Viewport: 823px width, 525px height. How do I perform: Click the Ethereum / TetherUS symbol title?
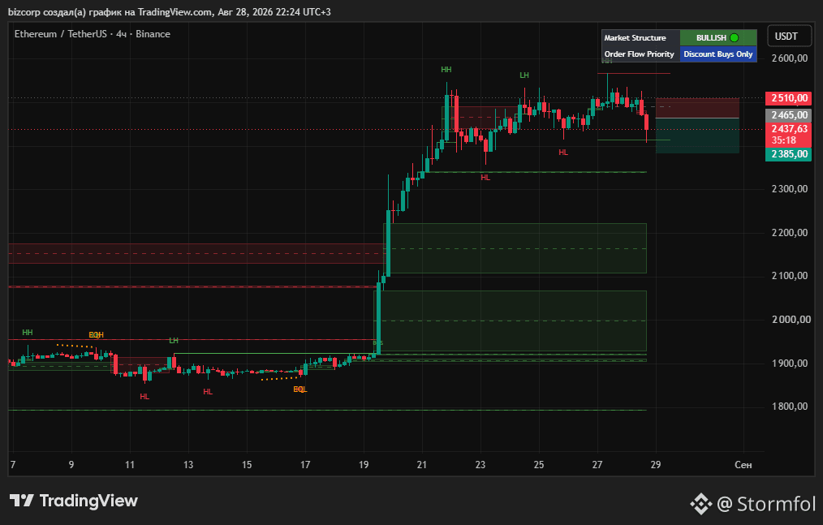62,34
